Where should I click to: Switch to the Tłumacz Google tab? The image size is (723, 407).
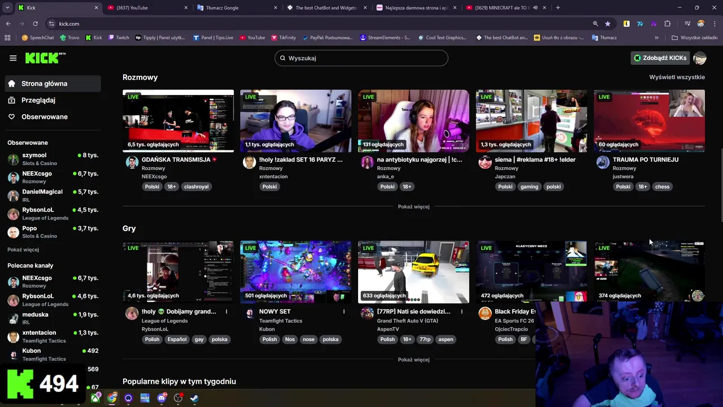point(238,8)
